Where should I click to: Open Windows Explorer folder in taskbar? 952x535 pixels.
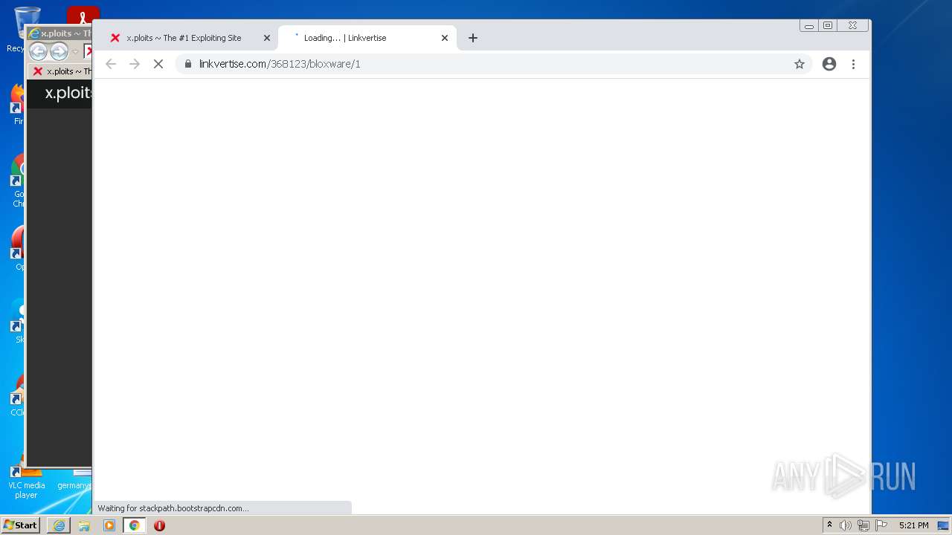[84, 525]
